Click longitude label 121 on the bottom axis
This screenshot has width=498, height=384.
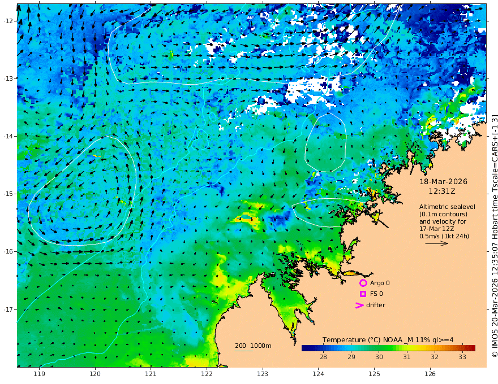(x=151, y=374)
